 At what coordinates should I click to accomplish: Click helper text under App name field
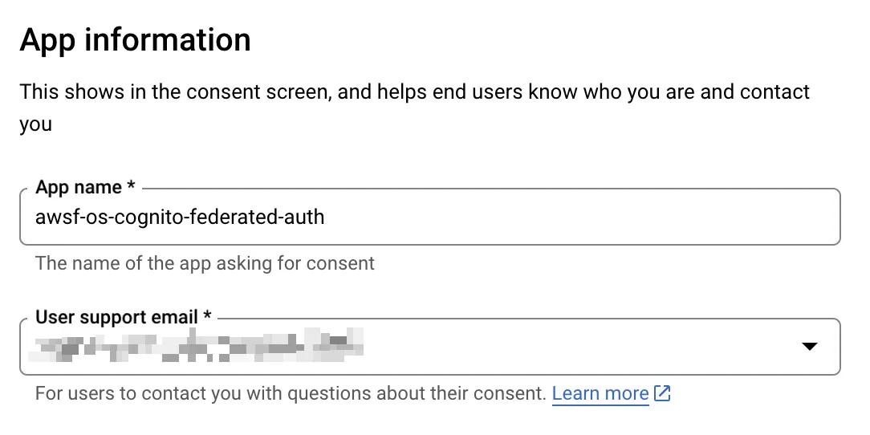tap(205, 263)
